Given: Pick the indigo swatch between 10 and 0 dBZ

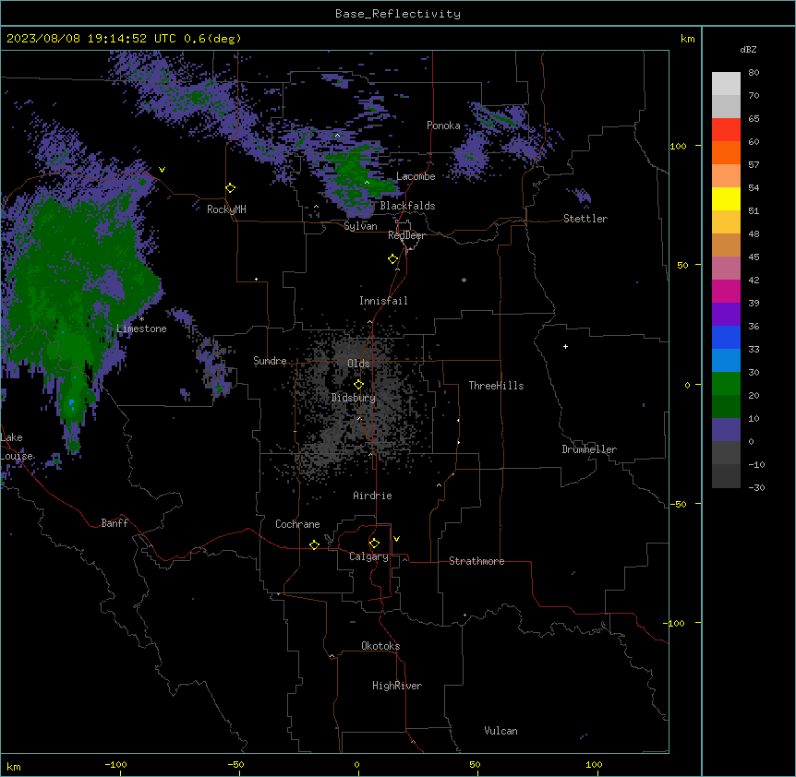Looking at the screenshot, I should pos(726,430).
